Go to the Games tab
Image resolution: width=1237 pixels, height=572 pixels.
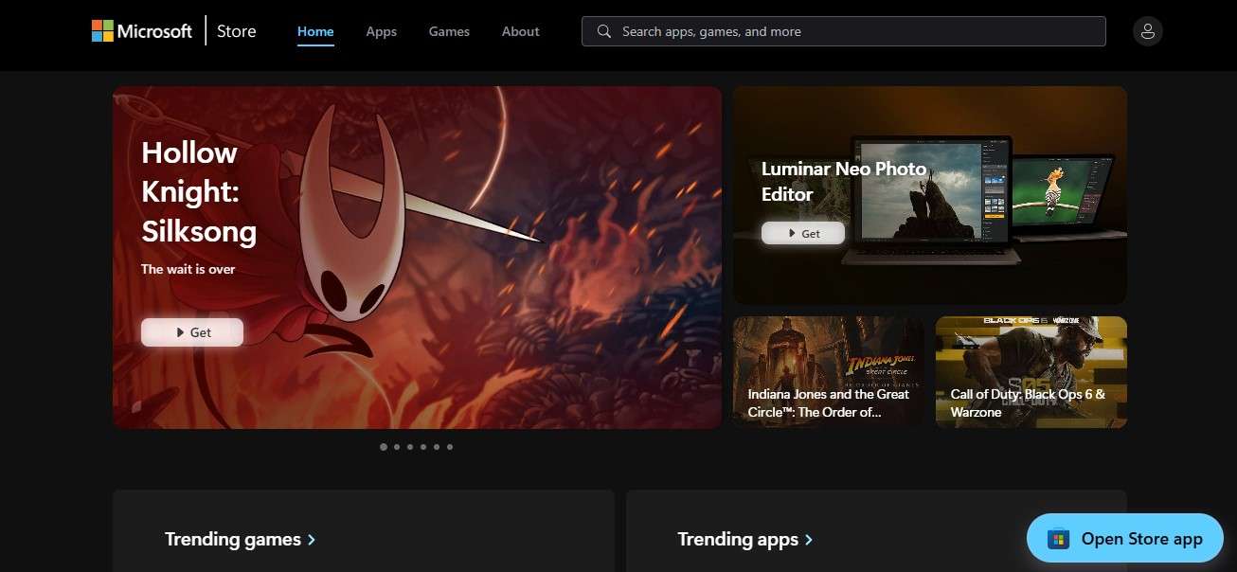(x=449, y=31)
